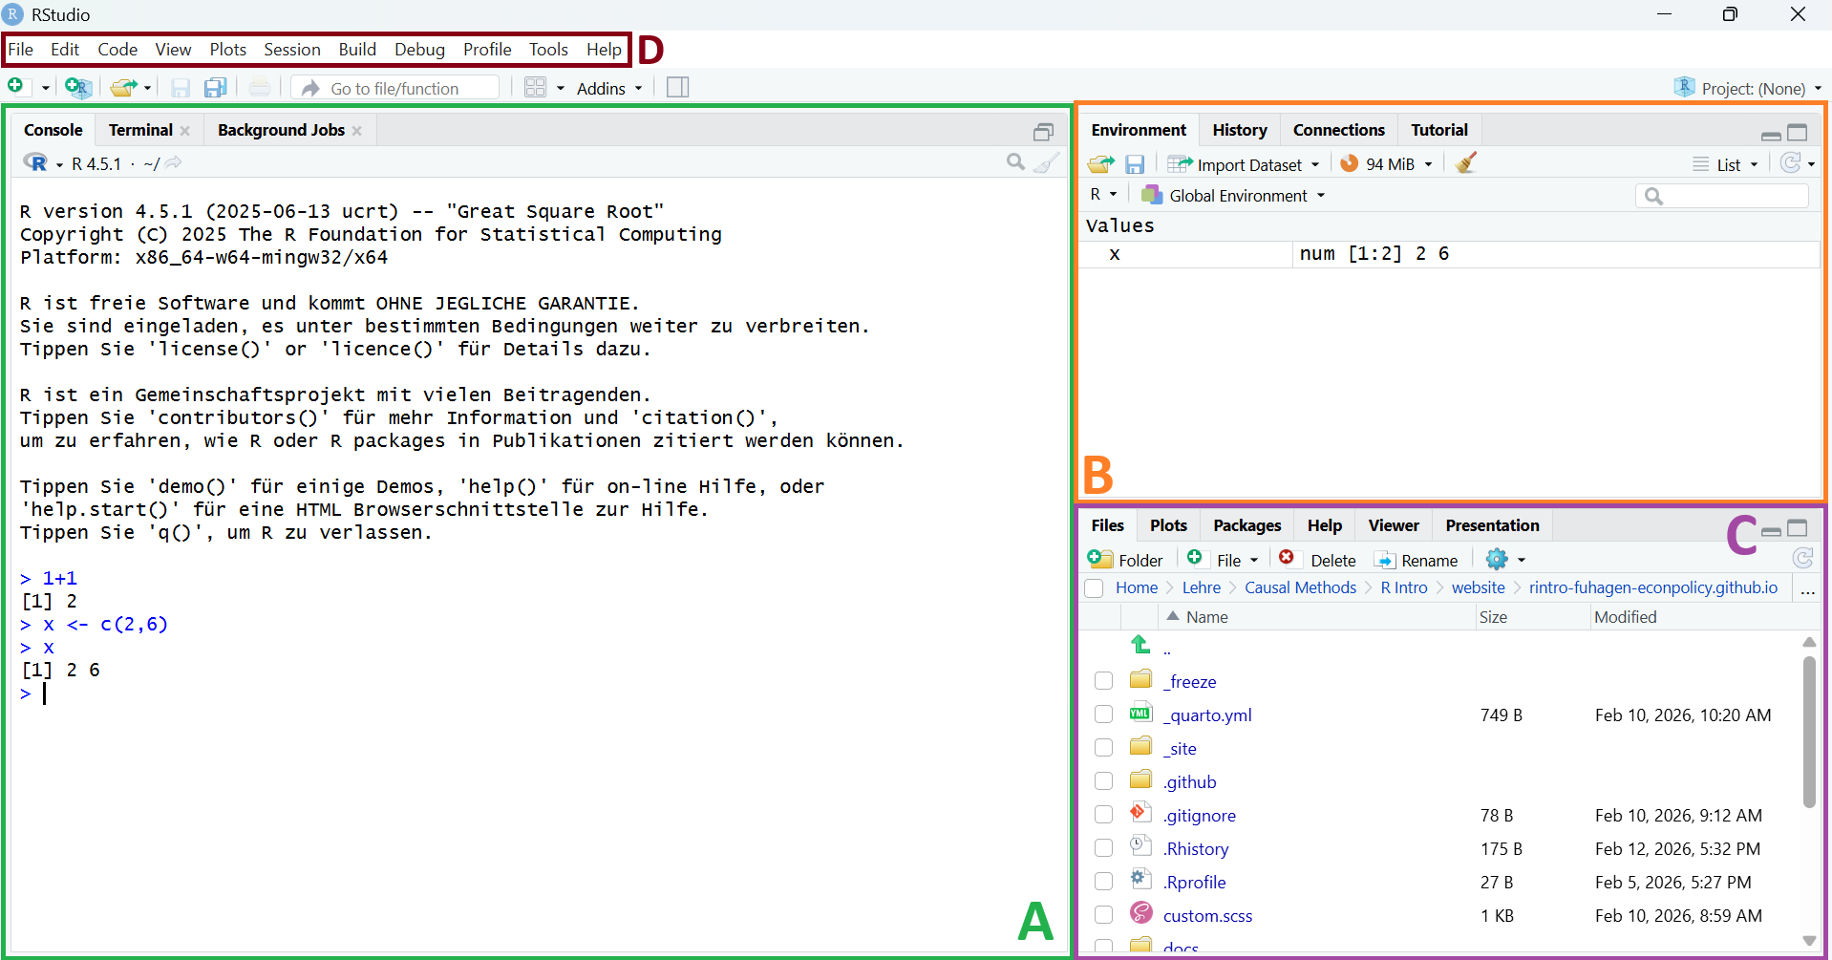Maximize the Environment pane
This screenshot has height=960, width=1832.
click(x=1798, y=132)
